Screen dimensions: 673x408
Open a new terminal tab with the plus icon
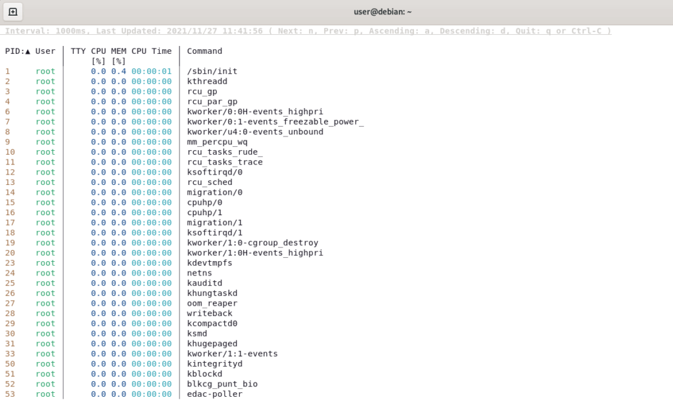(x=13, y=12)
